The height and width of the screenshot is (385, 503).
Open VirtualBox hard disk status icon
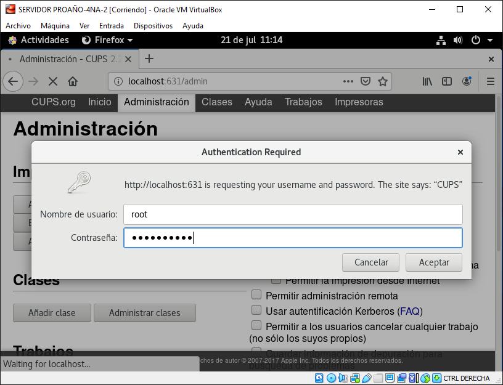tap(319, 378)
